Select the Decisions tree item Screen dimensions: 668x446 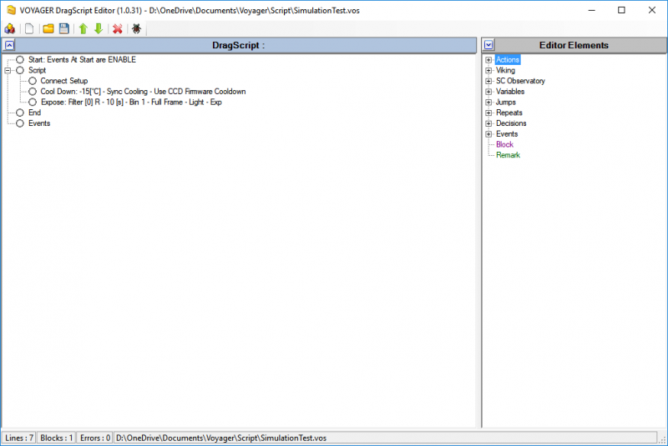tap(511, 123)
